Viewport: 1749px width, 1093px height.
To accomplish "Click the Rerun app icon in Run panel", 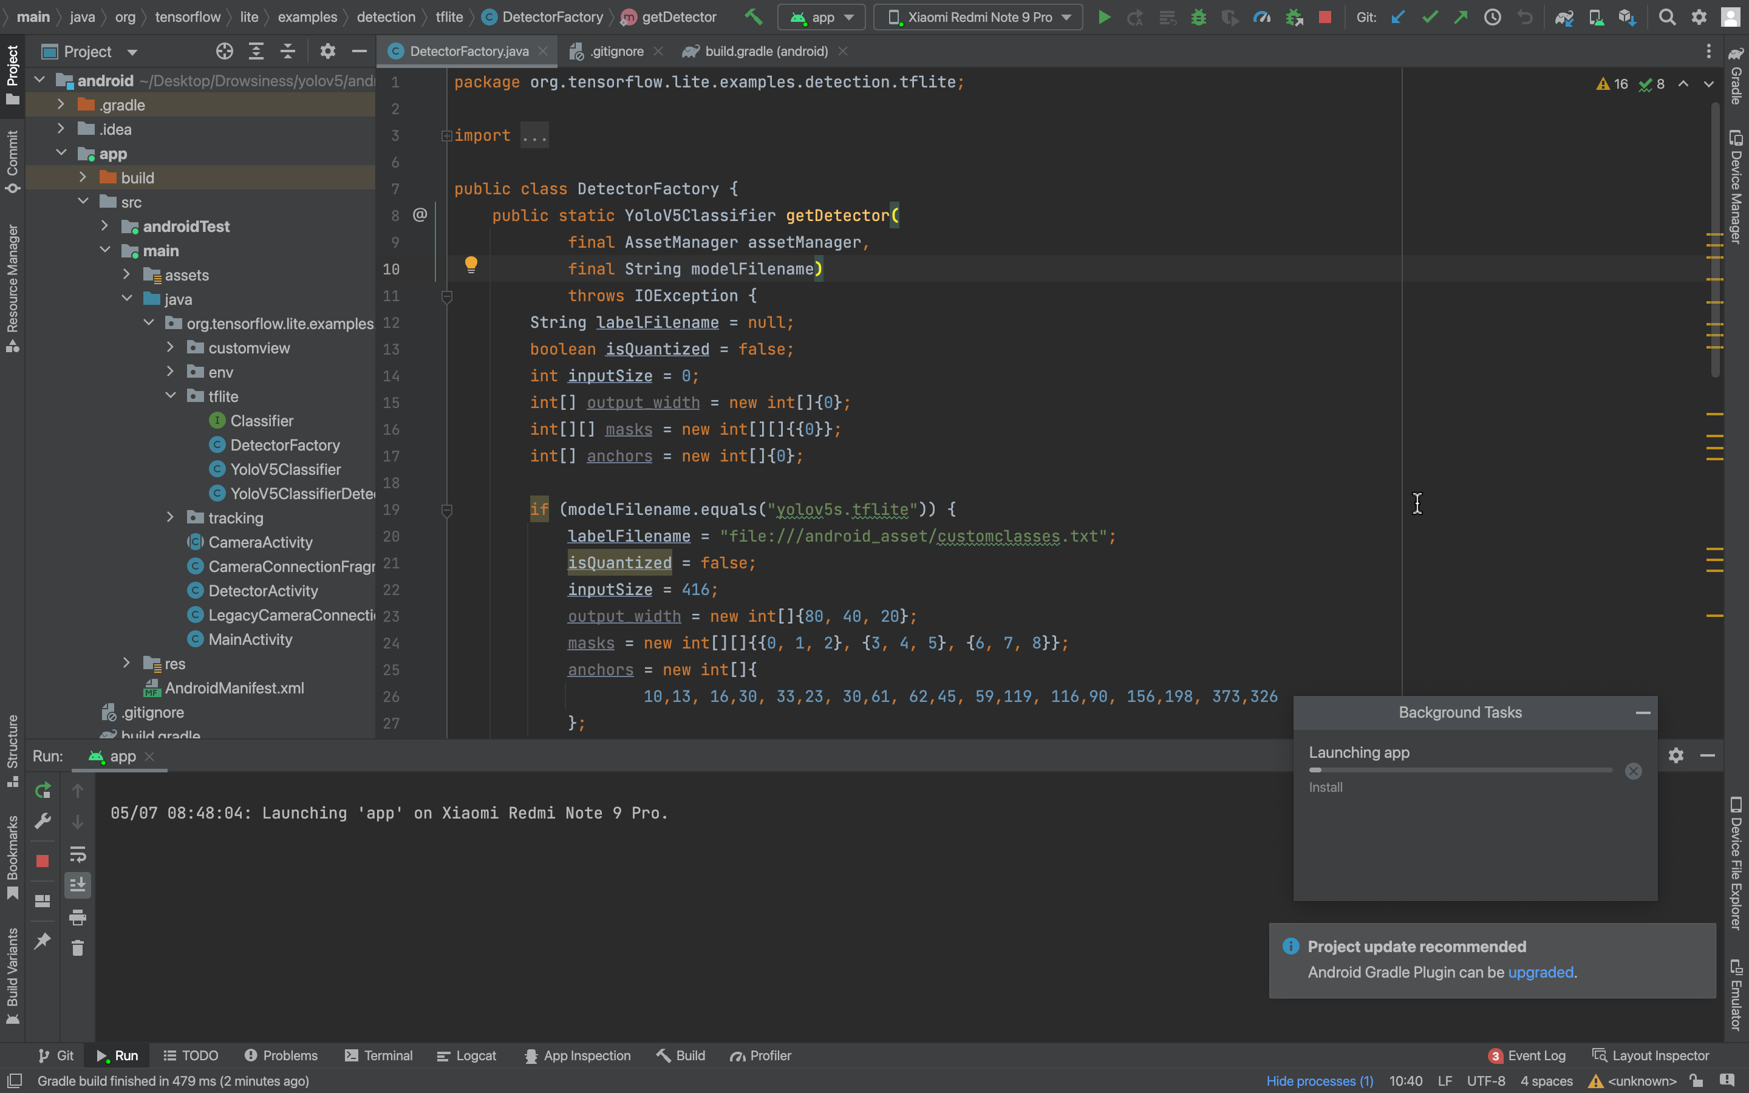I will tap(43, 790).
